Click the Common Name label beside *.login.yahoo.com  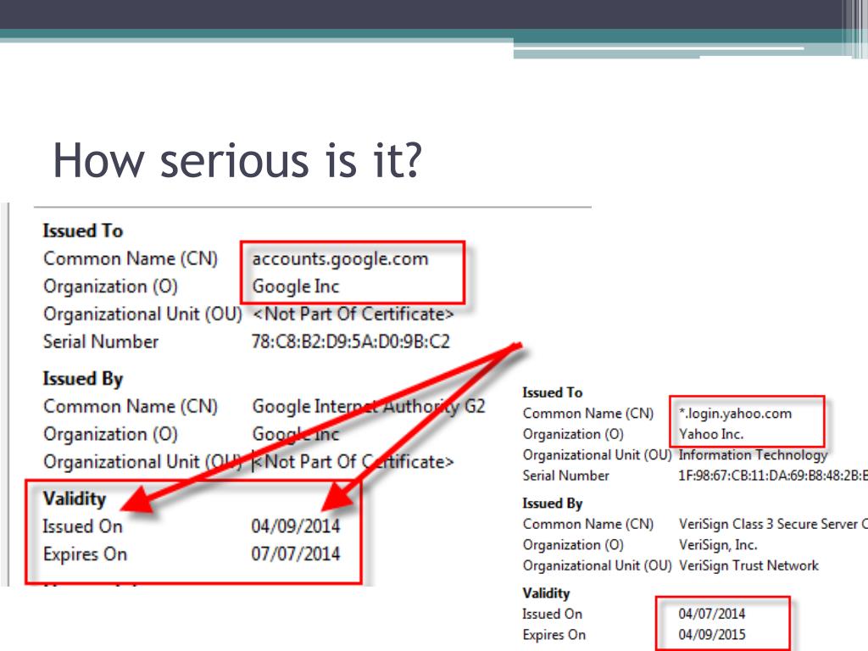(x=588, y=414)
